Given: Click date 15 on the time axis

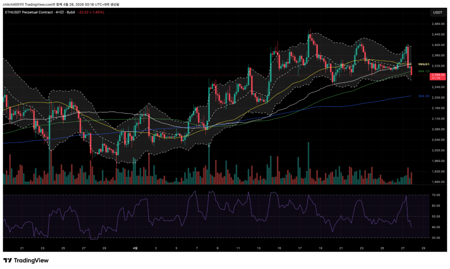Looking at the screenshot, I should point(279,248).
